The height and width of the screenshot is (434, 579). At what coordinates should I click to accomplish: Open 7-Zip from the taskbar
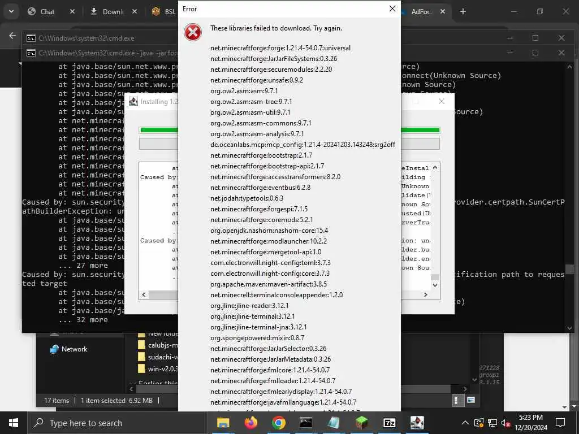(389, 423)
